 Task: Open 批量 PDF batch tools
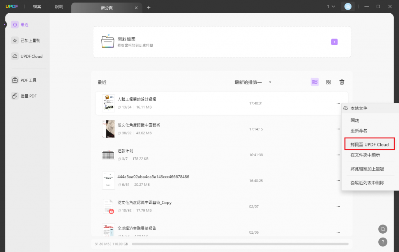click(x=24, y=96)
